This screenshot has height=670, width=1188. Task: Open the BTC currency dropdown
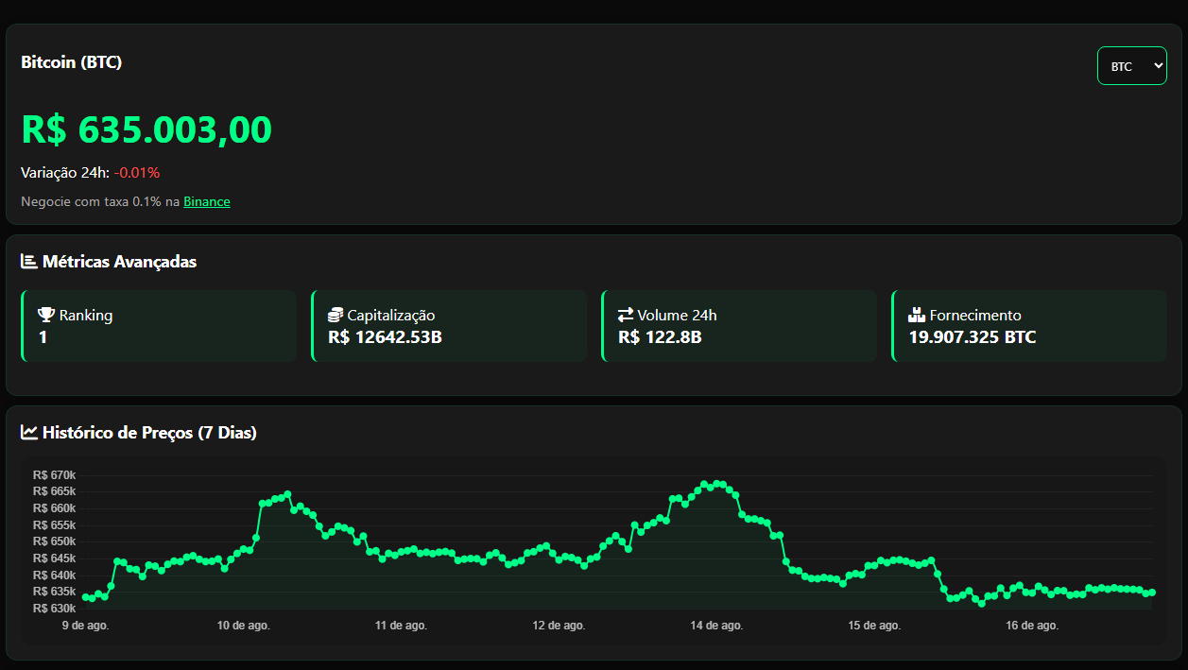1131,66
